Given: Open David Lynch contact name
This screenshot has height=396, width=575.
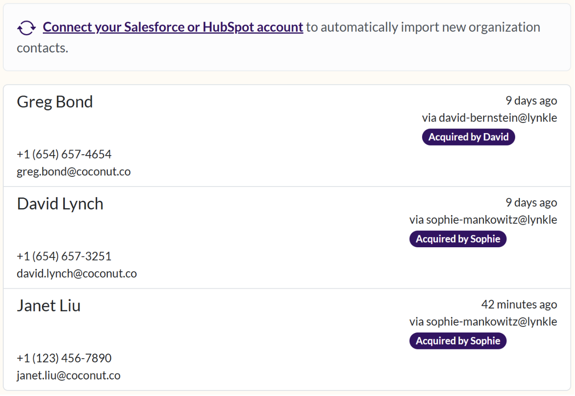Looking at the screenshot, I should click(60, 204).
